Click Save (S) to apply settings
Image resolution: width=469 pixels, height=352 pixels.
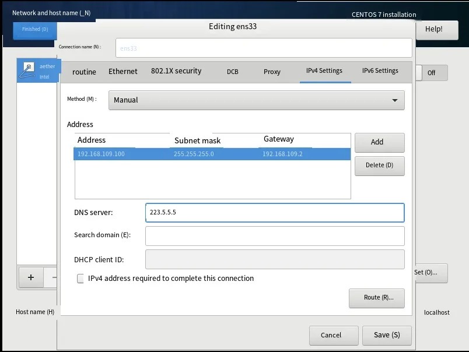point(386,335)
